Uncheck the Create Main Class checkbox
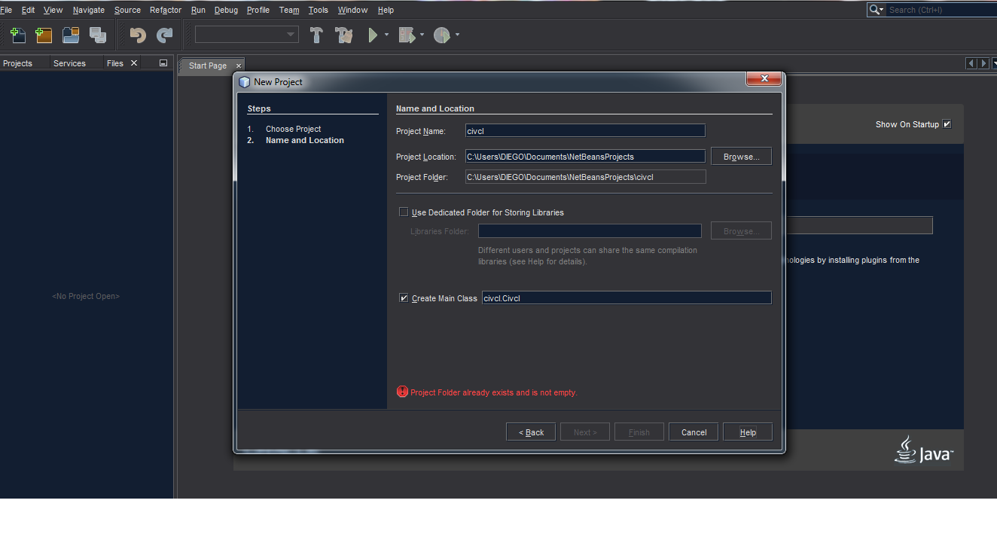Viewport: 997px width, 540px height. click(404, 298)
